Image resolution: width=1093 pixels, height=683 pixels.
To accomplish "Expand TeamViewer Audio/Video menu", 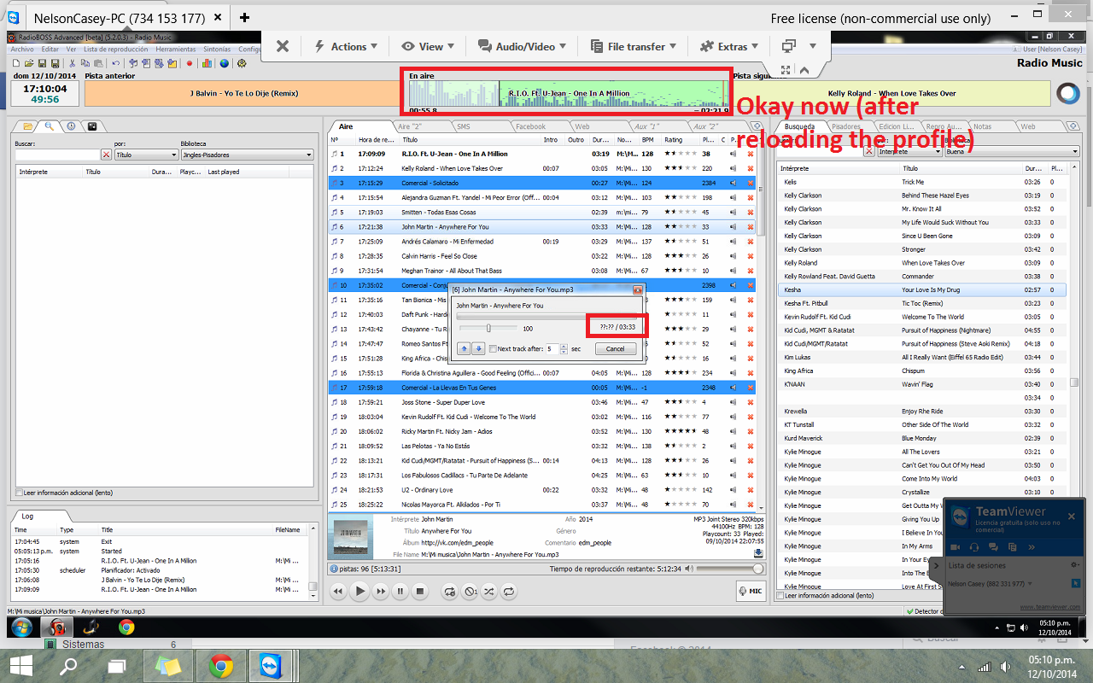I will pyautogui.click(x=523, y=47).
